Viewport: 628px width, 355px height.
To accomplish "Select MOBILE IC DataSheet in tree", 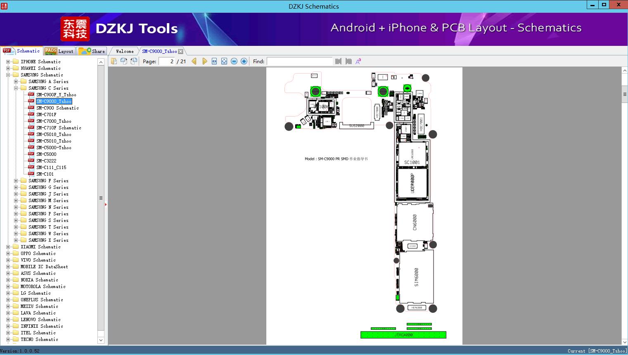I will (x=44, y=267).
